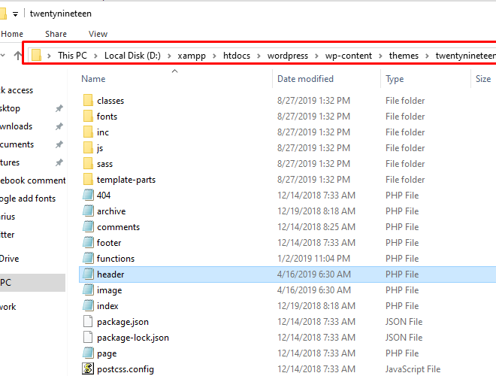Viewport: 496px width, 376px height.
Task: Navigate to htdocs breadcrumb
Action: click(237, 56)
